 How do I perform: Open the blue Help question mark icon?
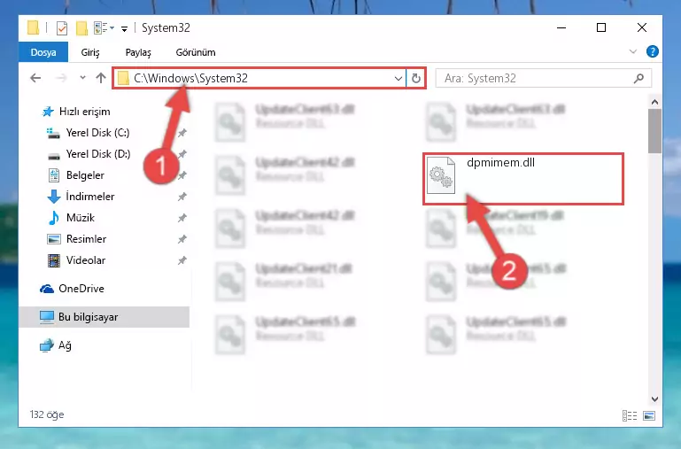(652, 51)
